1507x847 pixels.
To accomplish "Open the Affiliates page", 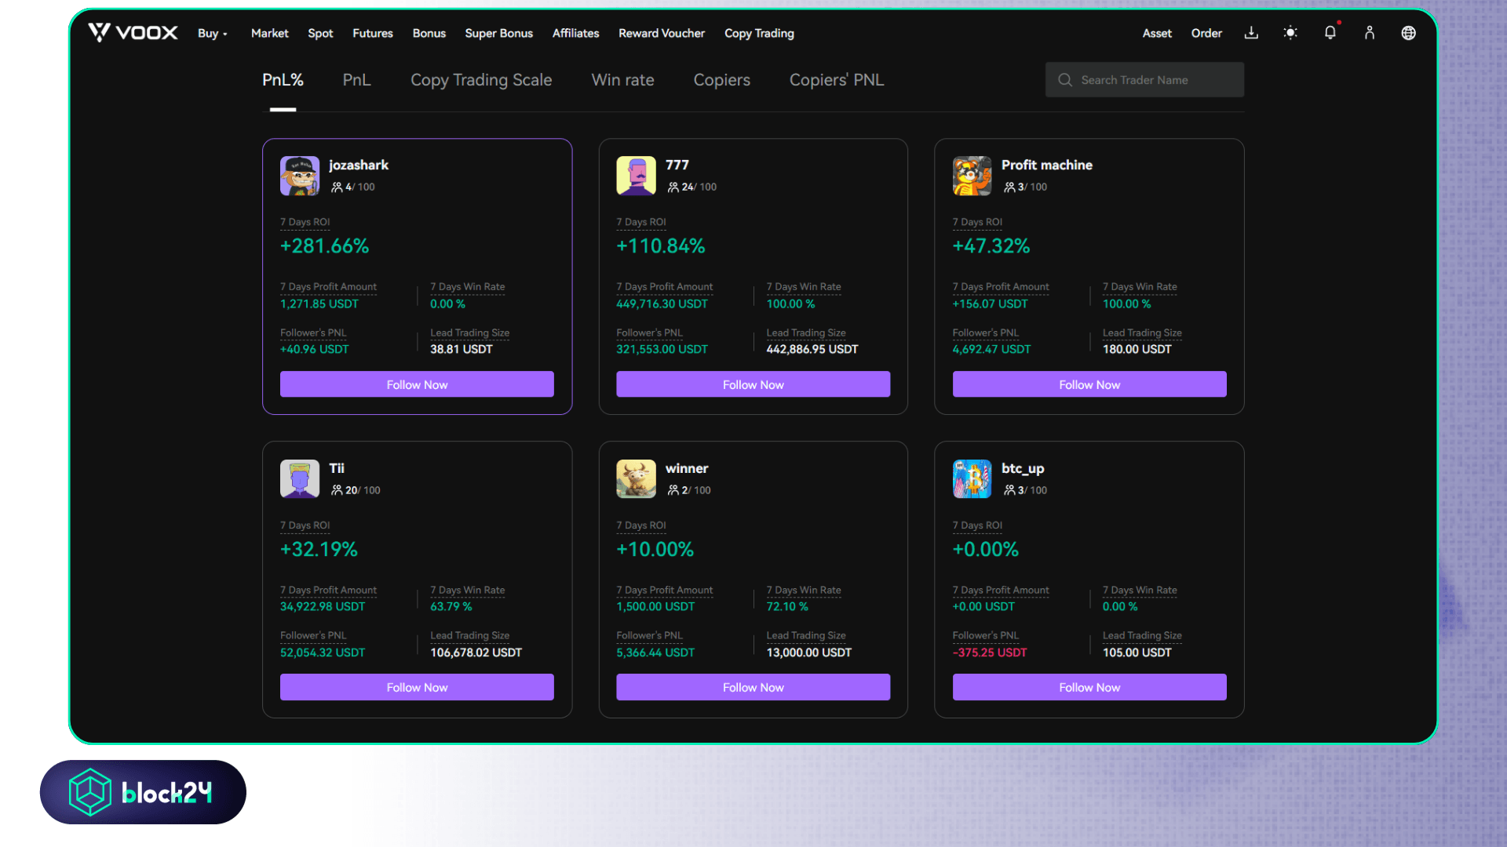I will point(575,33).
